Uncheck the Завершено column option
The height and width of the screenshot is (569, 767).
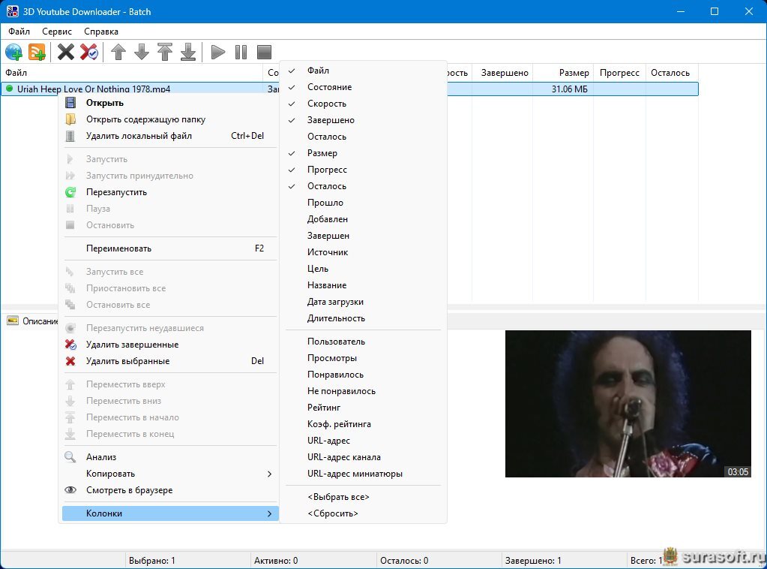coord(363,120)
